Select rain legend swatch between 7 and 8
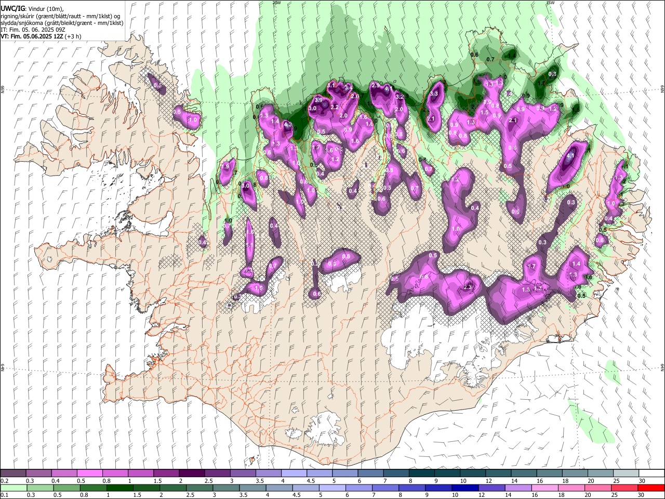This screenshot has height=499, width=665. [x=385, y=488]
